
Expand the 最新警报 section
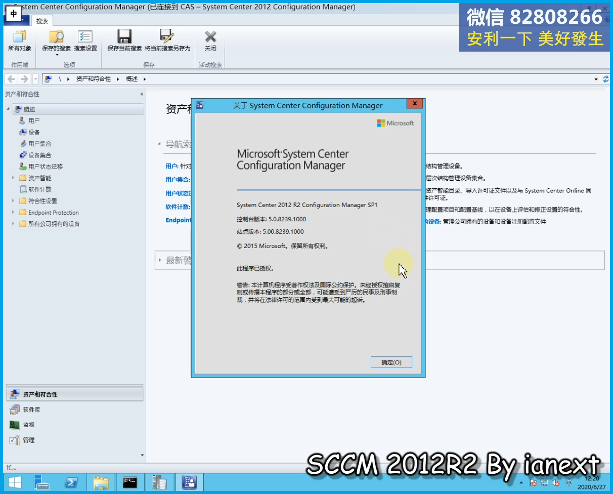pyautogui.click(x=160, y=260)
